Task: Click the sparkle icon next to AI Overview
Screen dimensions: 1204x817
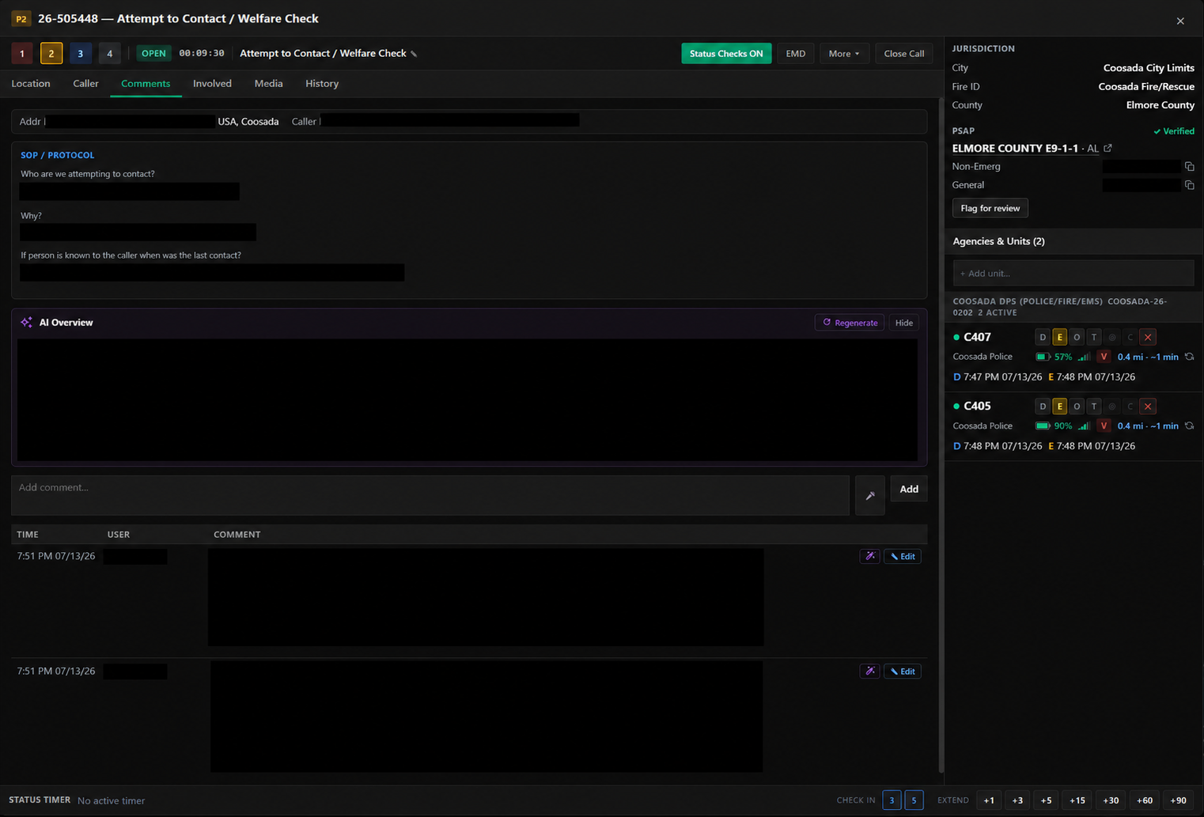Action: tap(27, 322)
